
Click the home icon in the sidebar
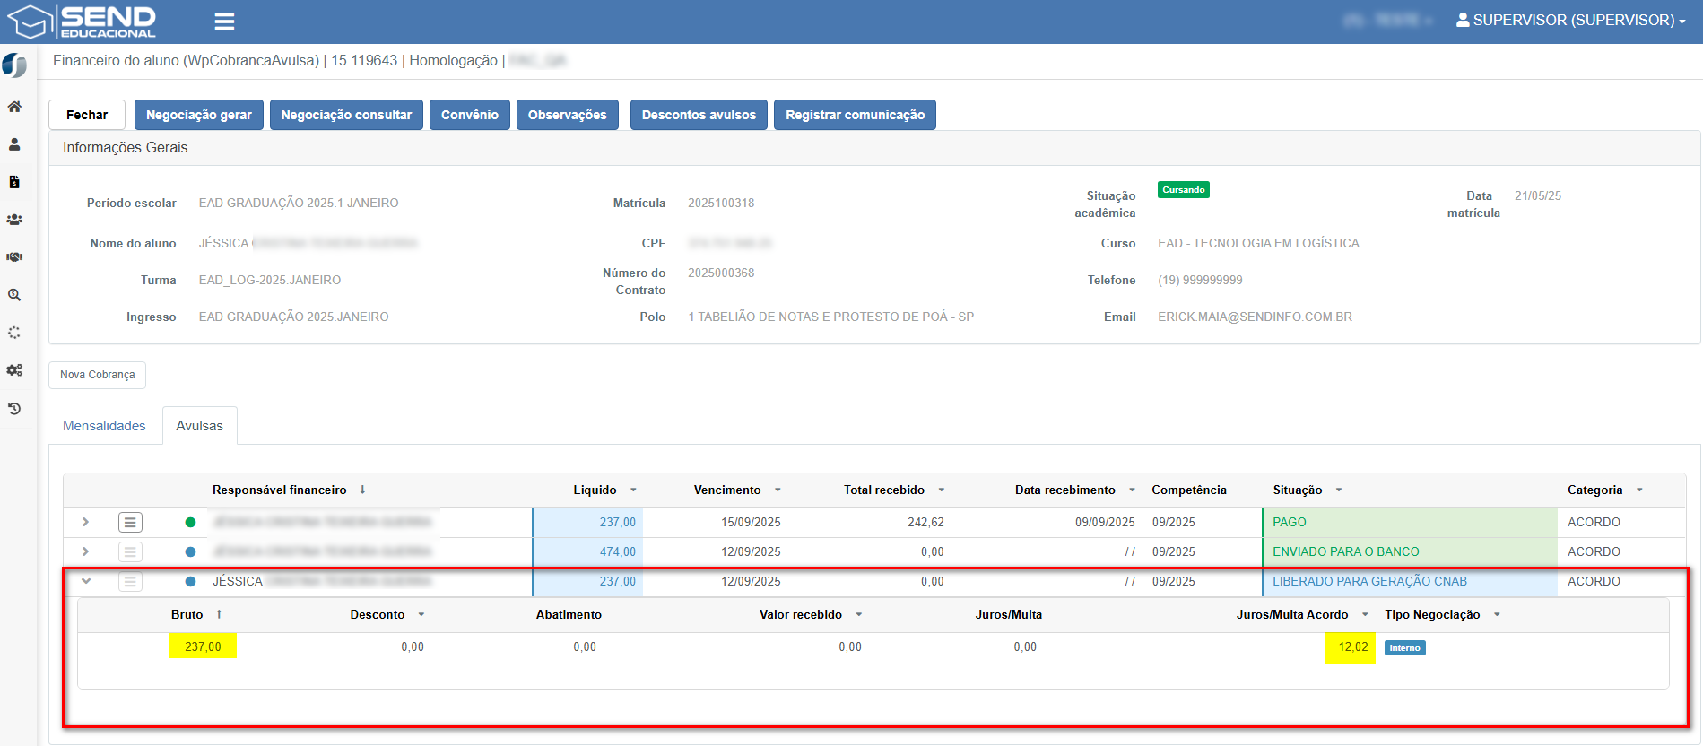coord(14,107)
